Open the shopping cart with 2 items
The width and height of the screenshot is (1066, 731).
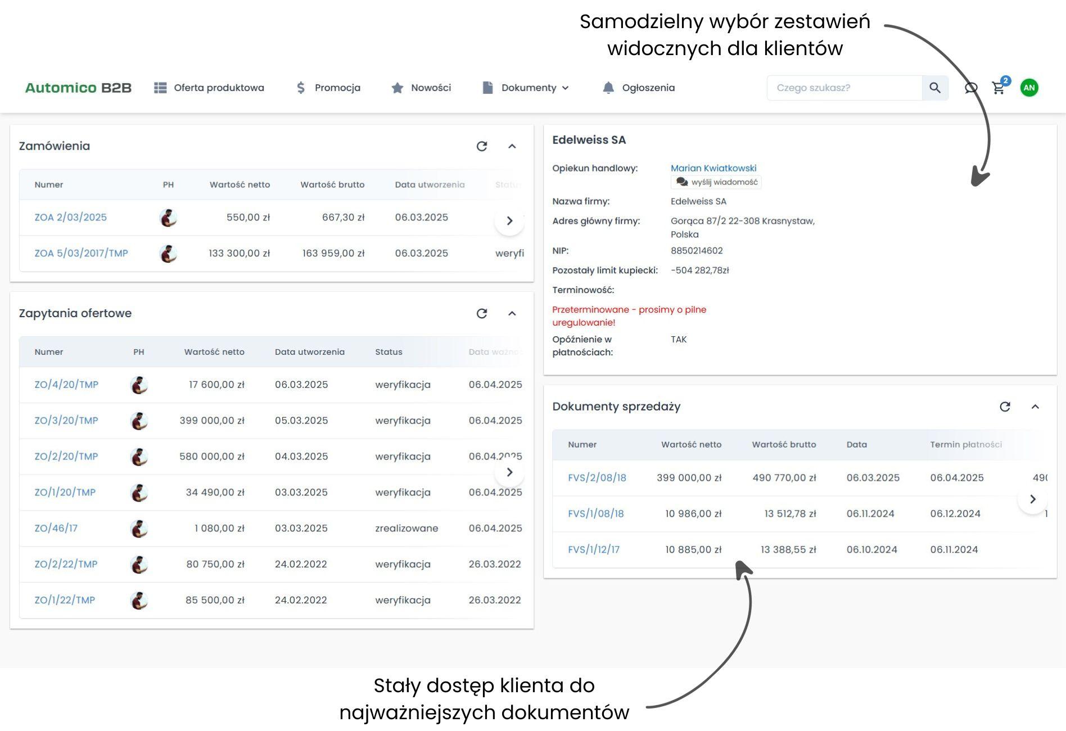click(x=1000, y=89)
